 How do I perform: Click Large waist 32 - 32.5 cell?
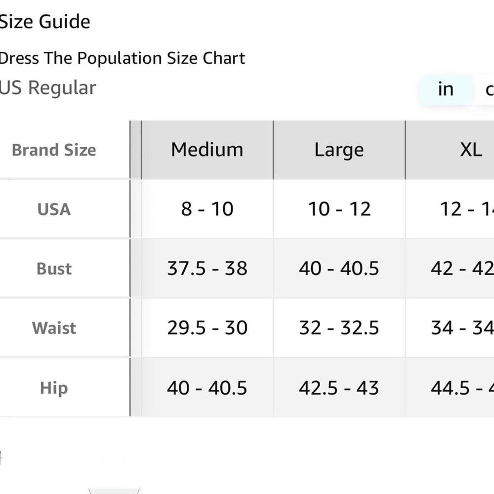pyautogui.click(x=339, y=328)
